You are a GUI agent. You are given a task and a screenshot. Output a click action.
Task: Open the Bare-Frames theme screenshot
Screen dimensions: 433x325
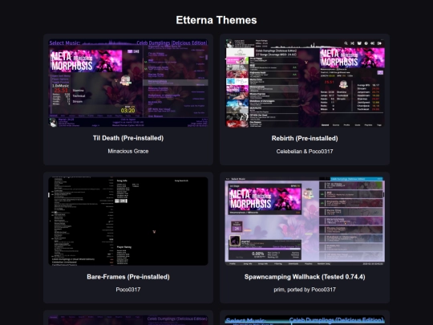pyautogui.click(x=128, y=221)
